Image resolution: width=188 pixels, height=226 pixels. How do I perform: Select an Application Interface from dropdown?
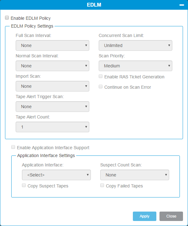(x=56, y=175)
